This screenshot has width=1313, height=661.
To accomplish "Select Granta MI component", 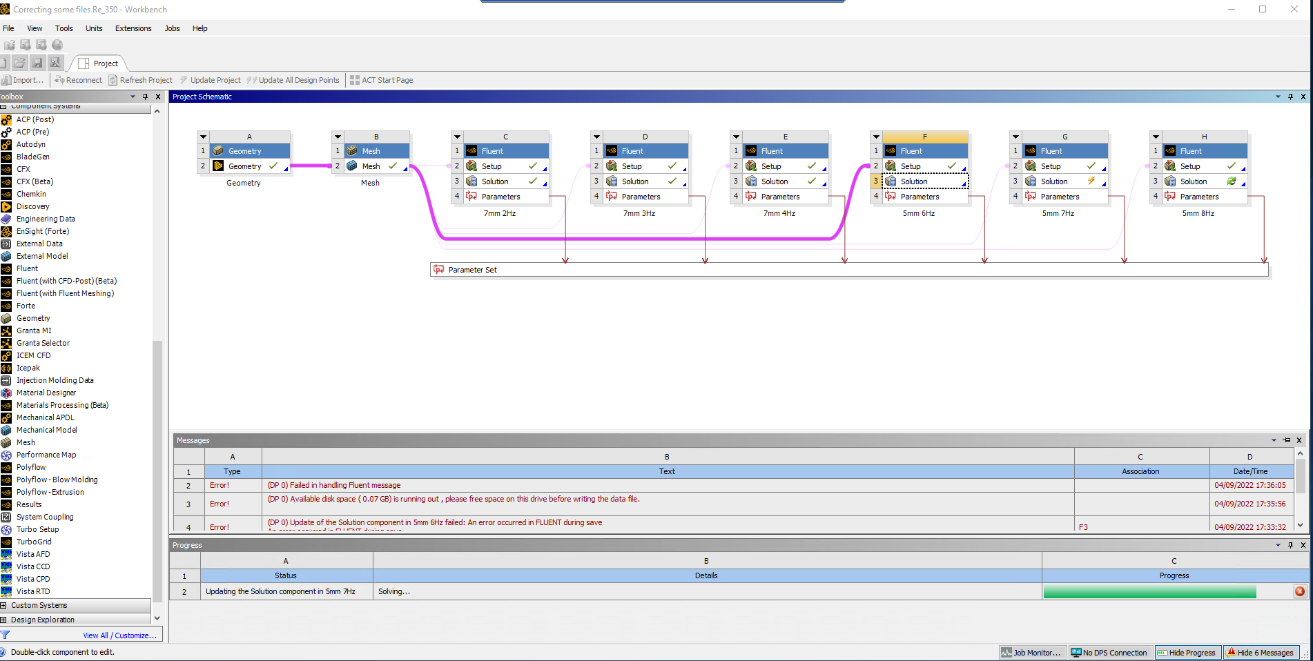I will (x=34, y=330).
